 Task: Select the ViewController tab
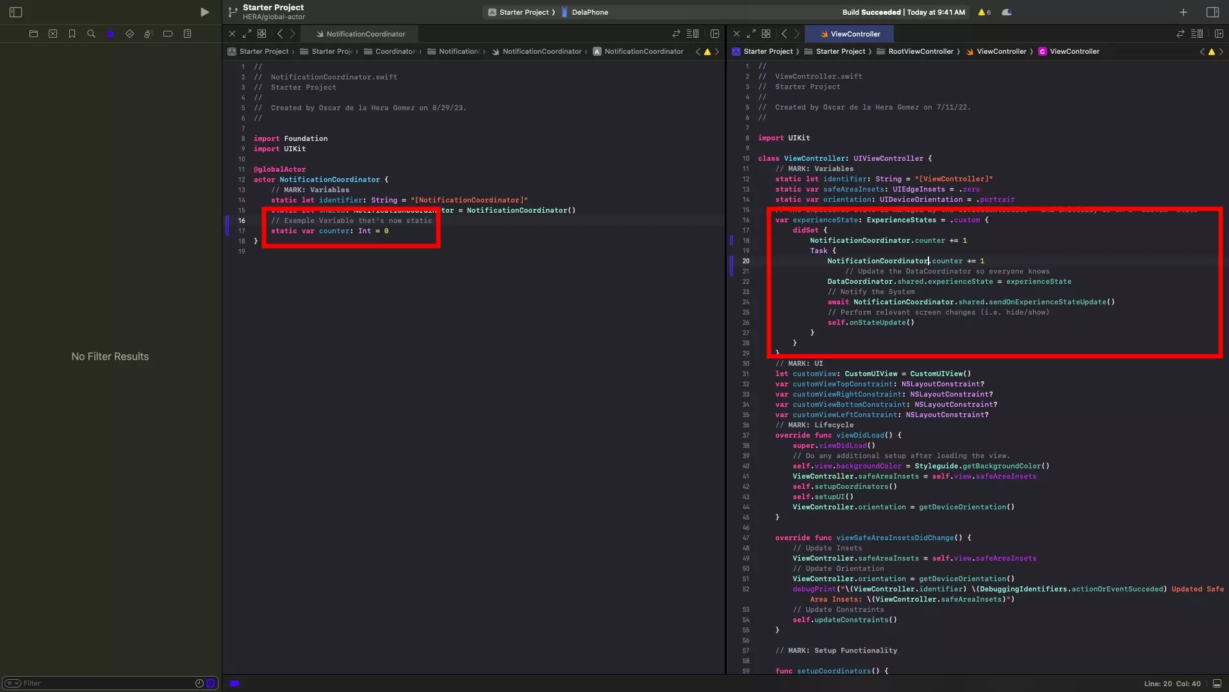[849, 34]
